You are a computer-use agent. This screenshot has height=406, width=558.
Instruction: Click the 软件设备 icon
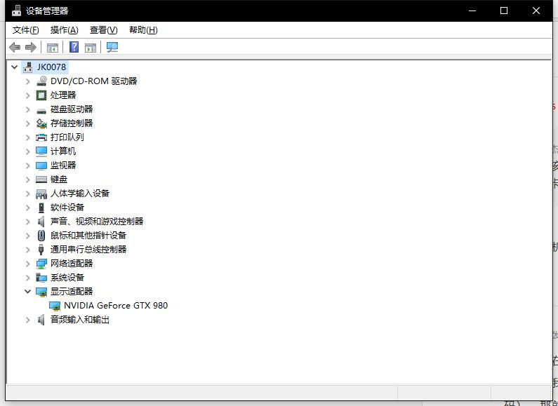[41, 208]
